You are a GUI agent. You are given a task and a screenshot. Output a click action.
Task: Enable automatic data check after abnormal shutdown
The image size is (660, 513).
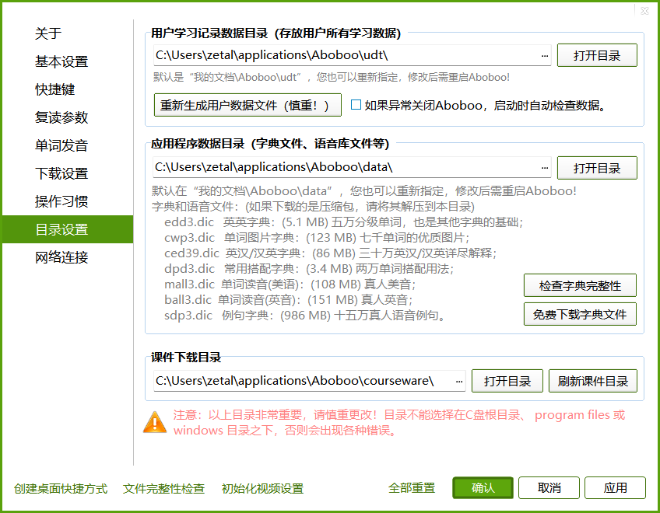click(355, 104)
